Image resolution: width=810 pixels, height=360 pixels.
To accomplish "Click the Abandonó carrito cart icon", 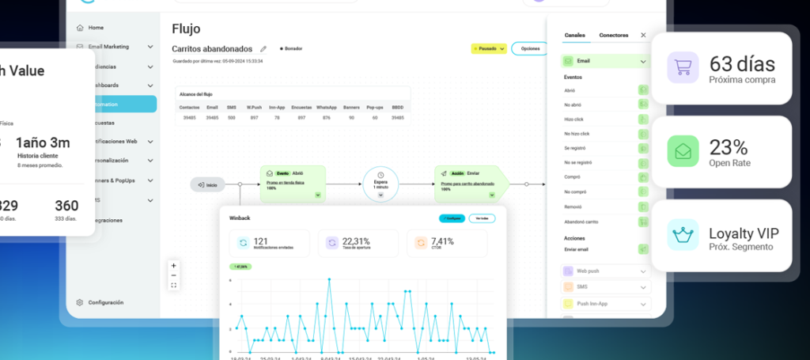I will (643, 222).
